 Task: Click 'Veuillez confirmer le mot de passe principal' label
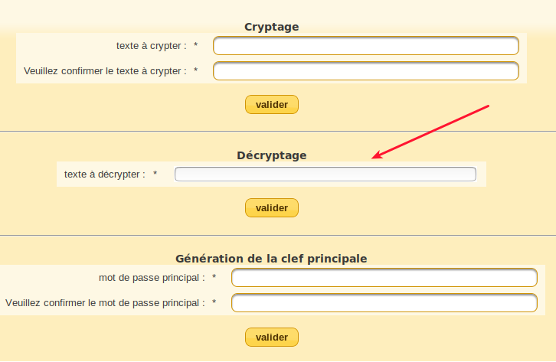tap(105, 303)
